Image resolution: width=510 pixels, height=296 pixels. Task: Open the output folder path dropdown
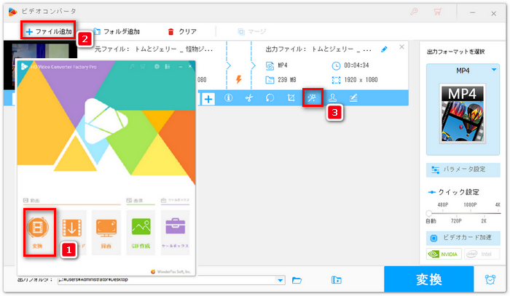coord(280,280)
